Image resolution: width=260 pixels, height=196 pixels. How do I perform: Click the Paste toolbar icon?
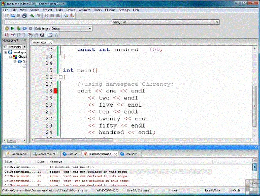click(x=58, y=16)
